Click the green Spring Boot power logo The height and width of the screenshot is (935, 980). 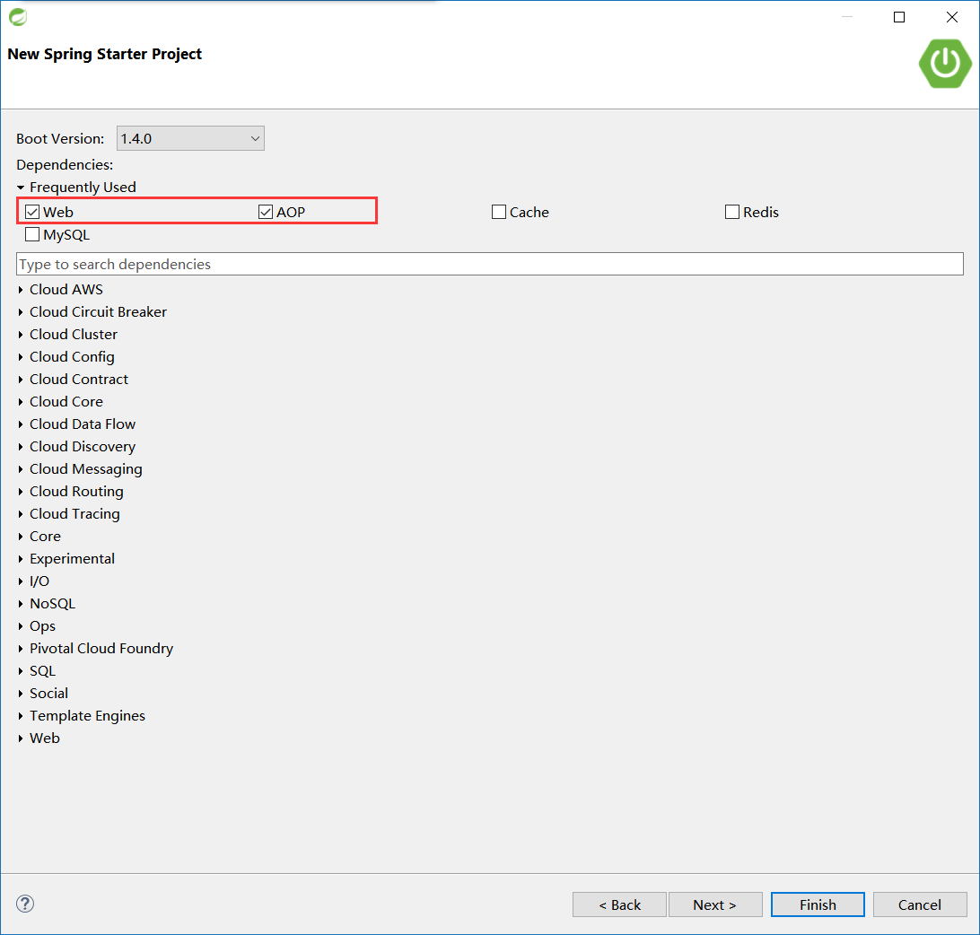945,63
